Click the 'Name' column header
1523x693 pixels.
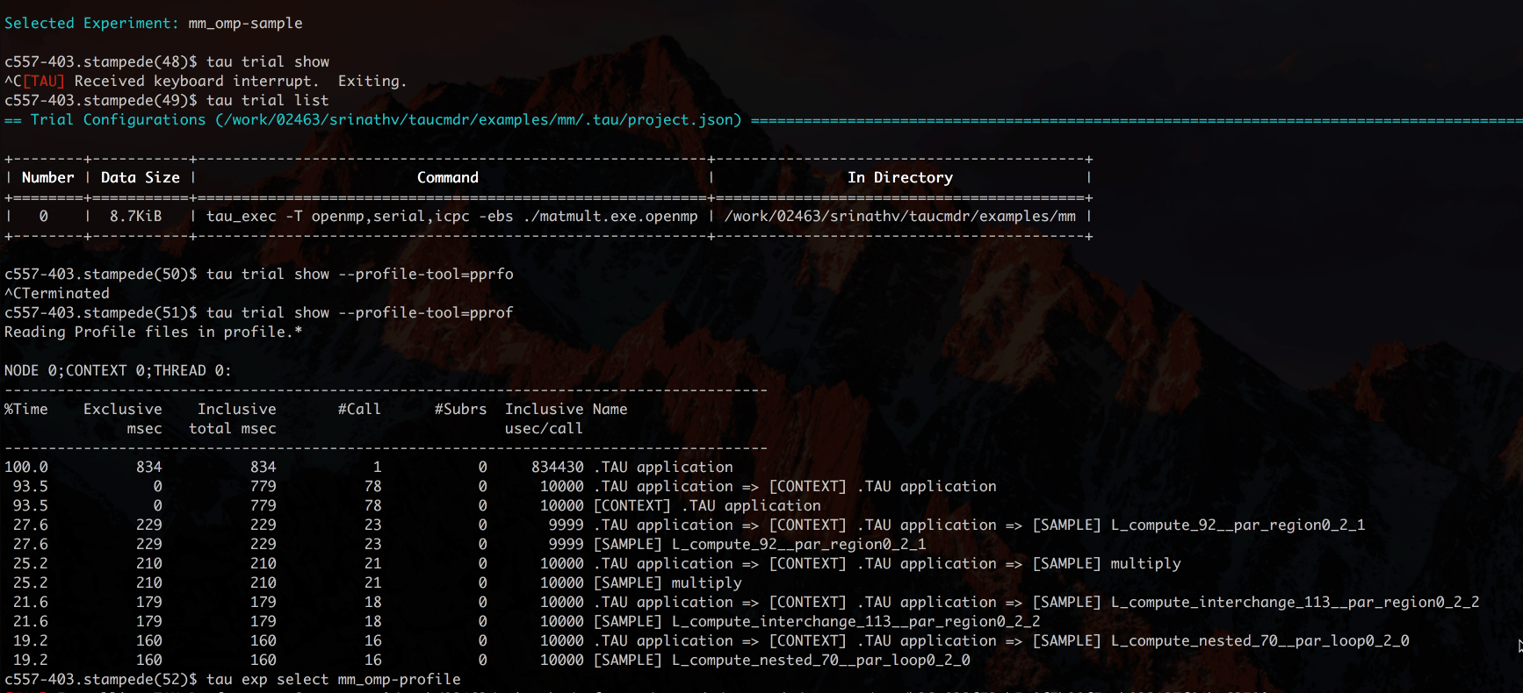point(610,410)
